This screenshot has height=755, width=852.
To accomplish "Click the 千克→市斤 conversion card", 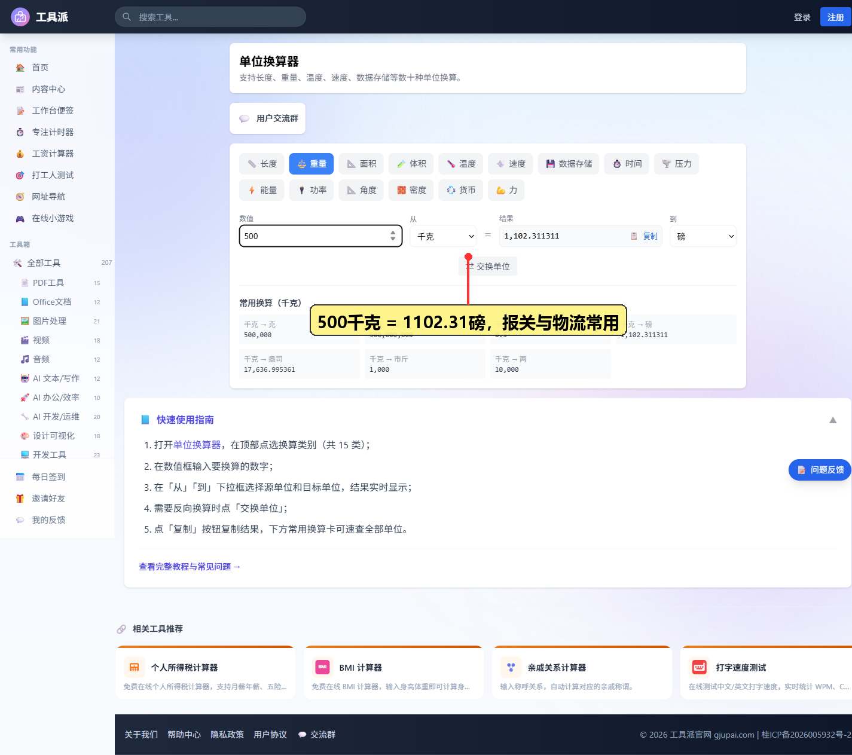I will point(425,364).
